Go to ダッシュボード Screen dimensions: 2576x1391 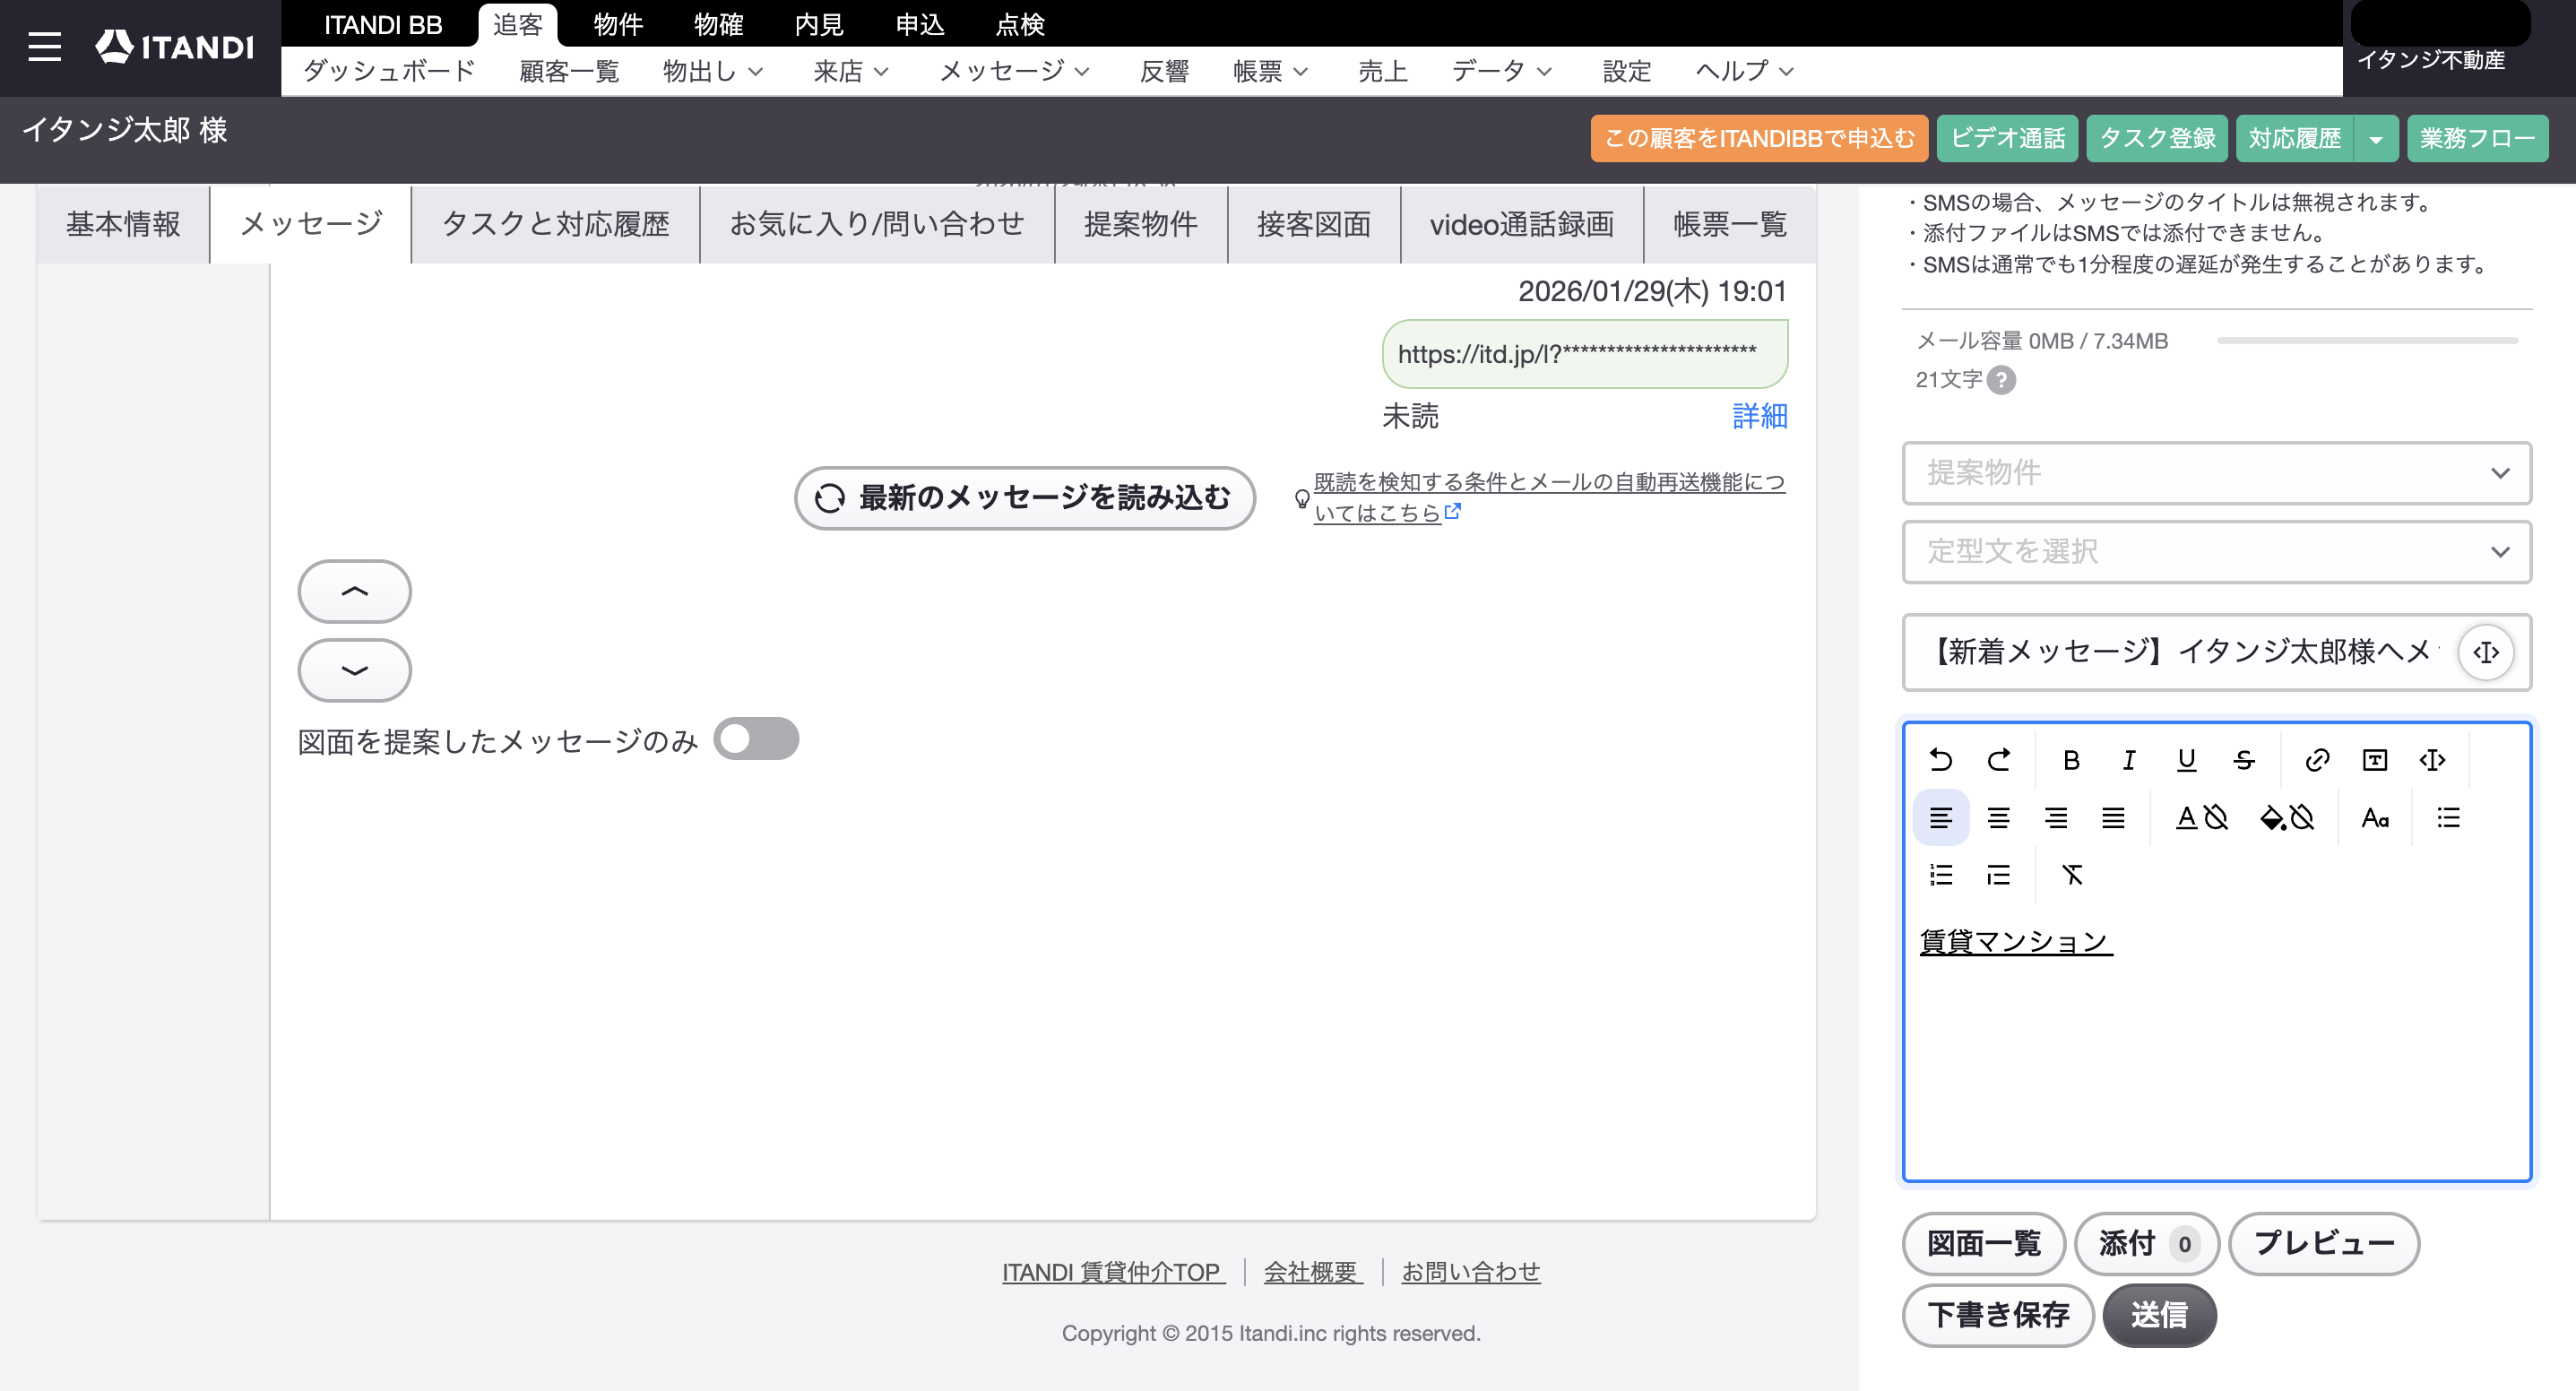(389, 71)
